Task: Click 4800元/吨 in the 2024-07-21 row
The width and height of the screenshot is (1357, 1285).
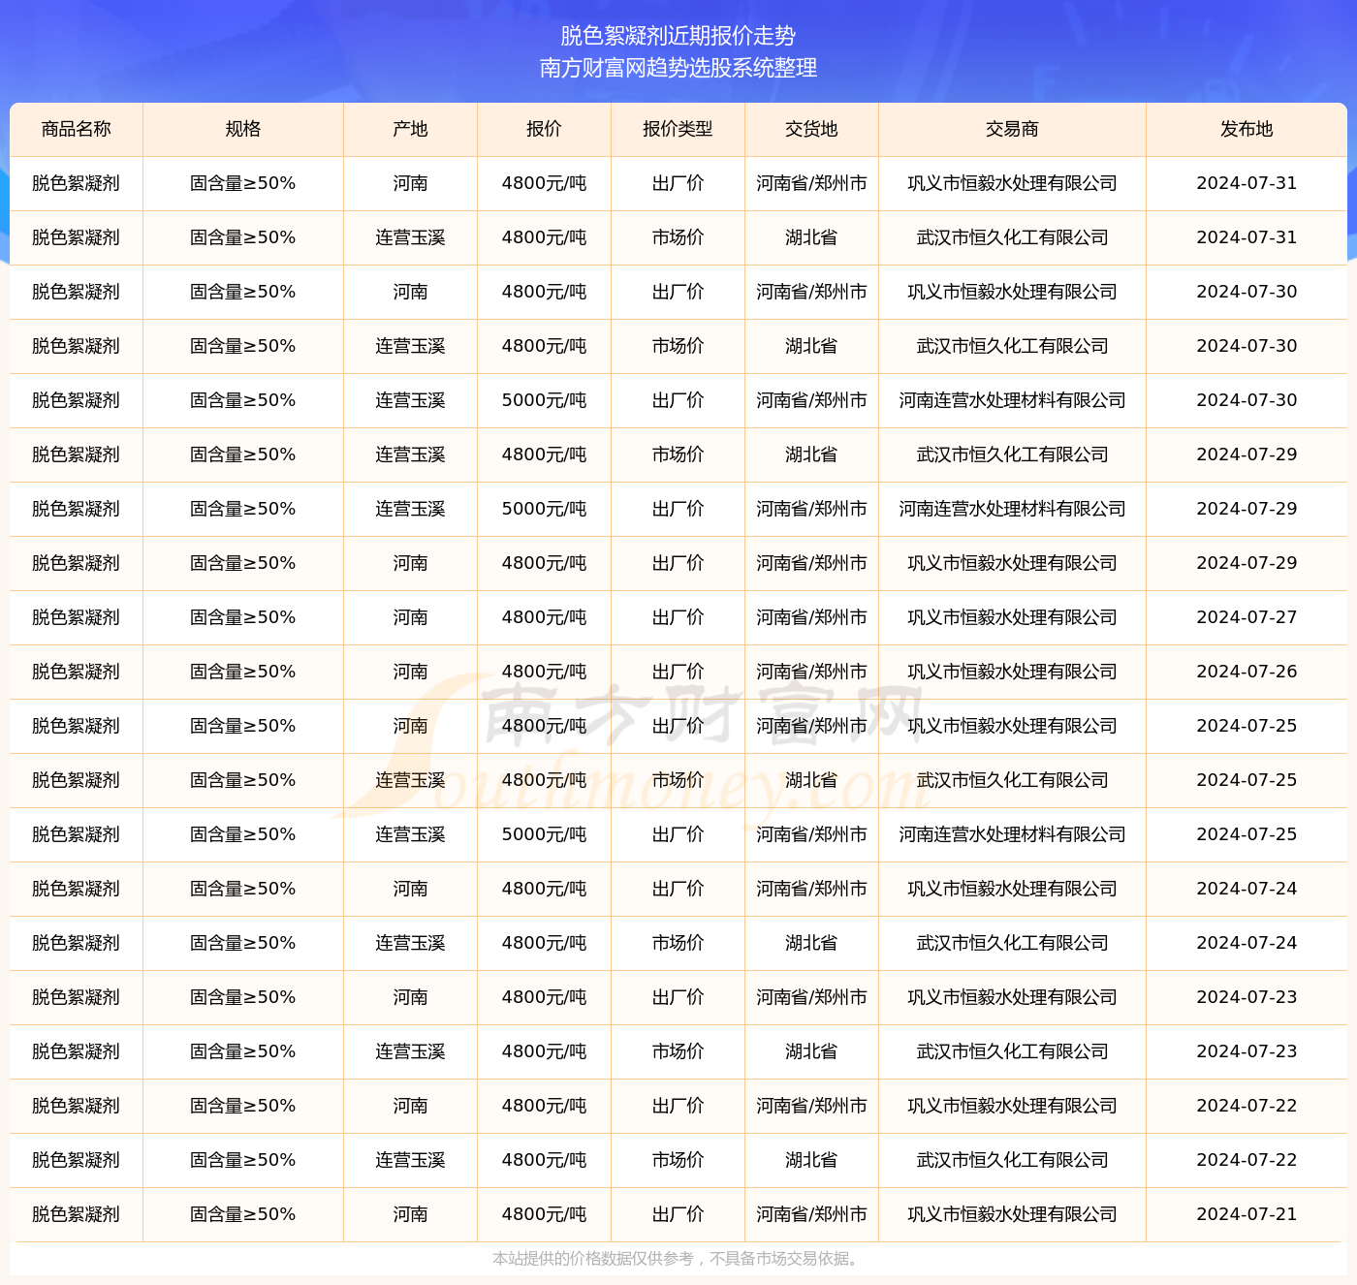Action: coord(544,1214)
